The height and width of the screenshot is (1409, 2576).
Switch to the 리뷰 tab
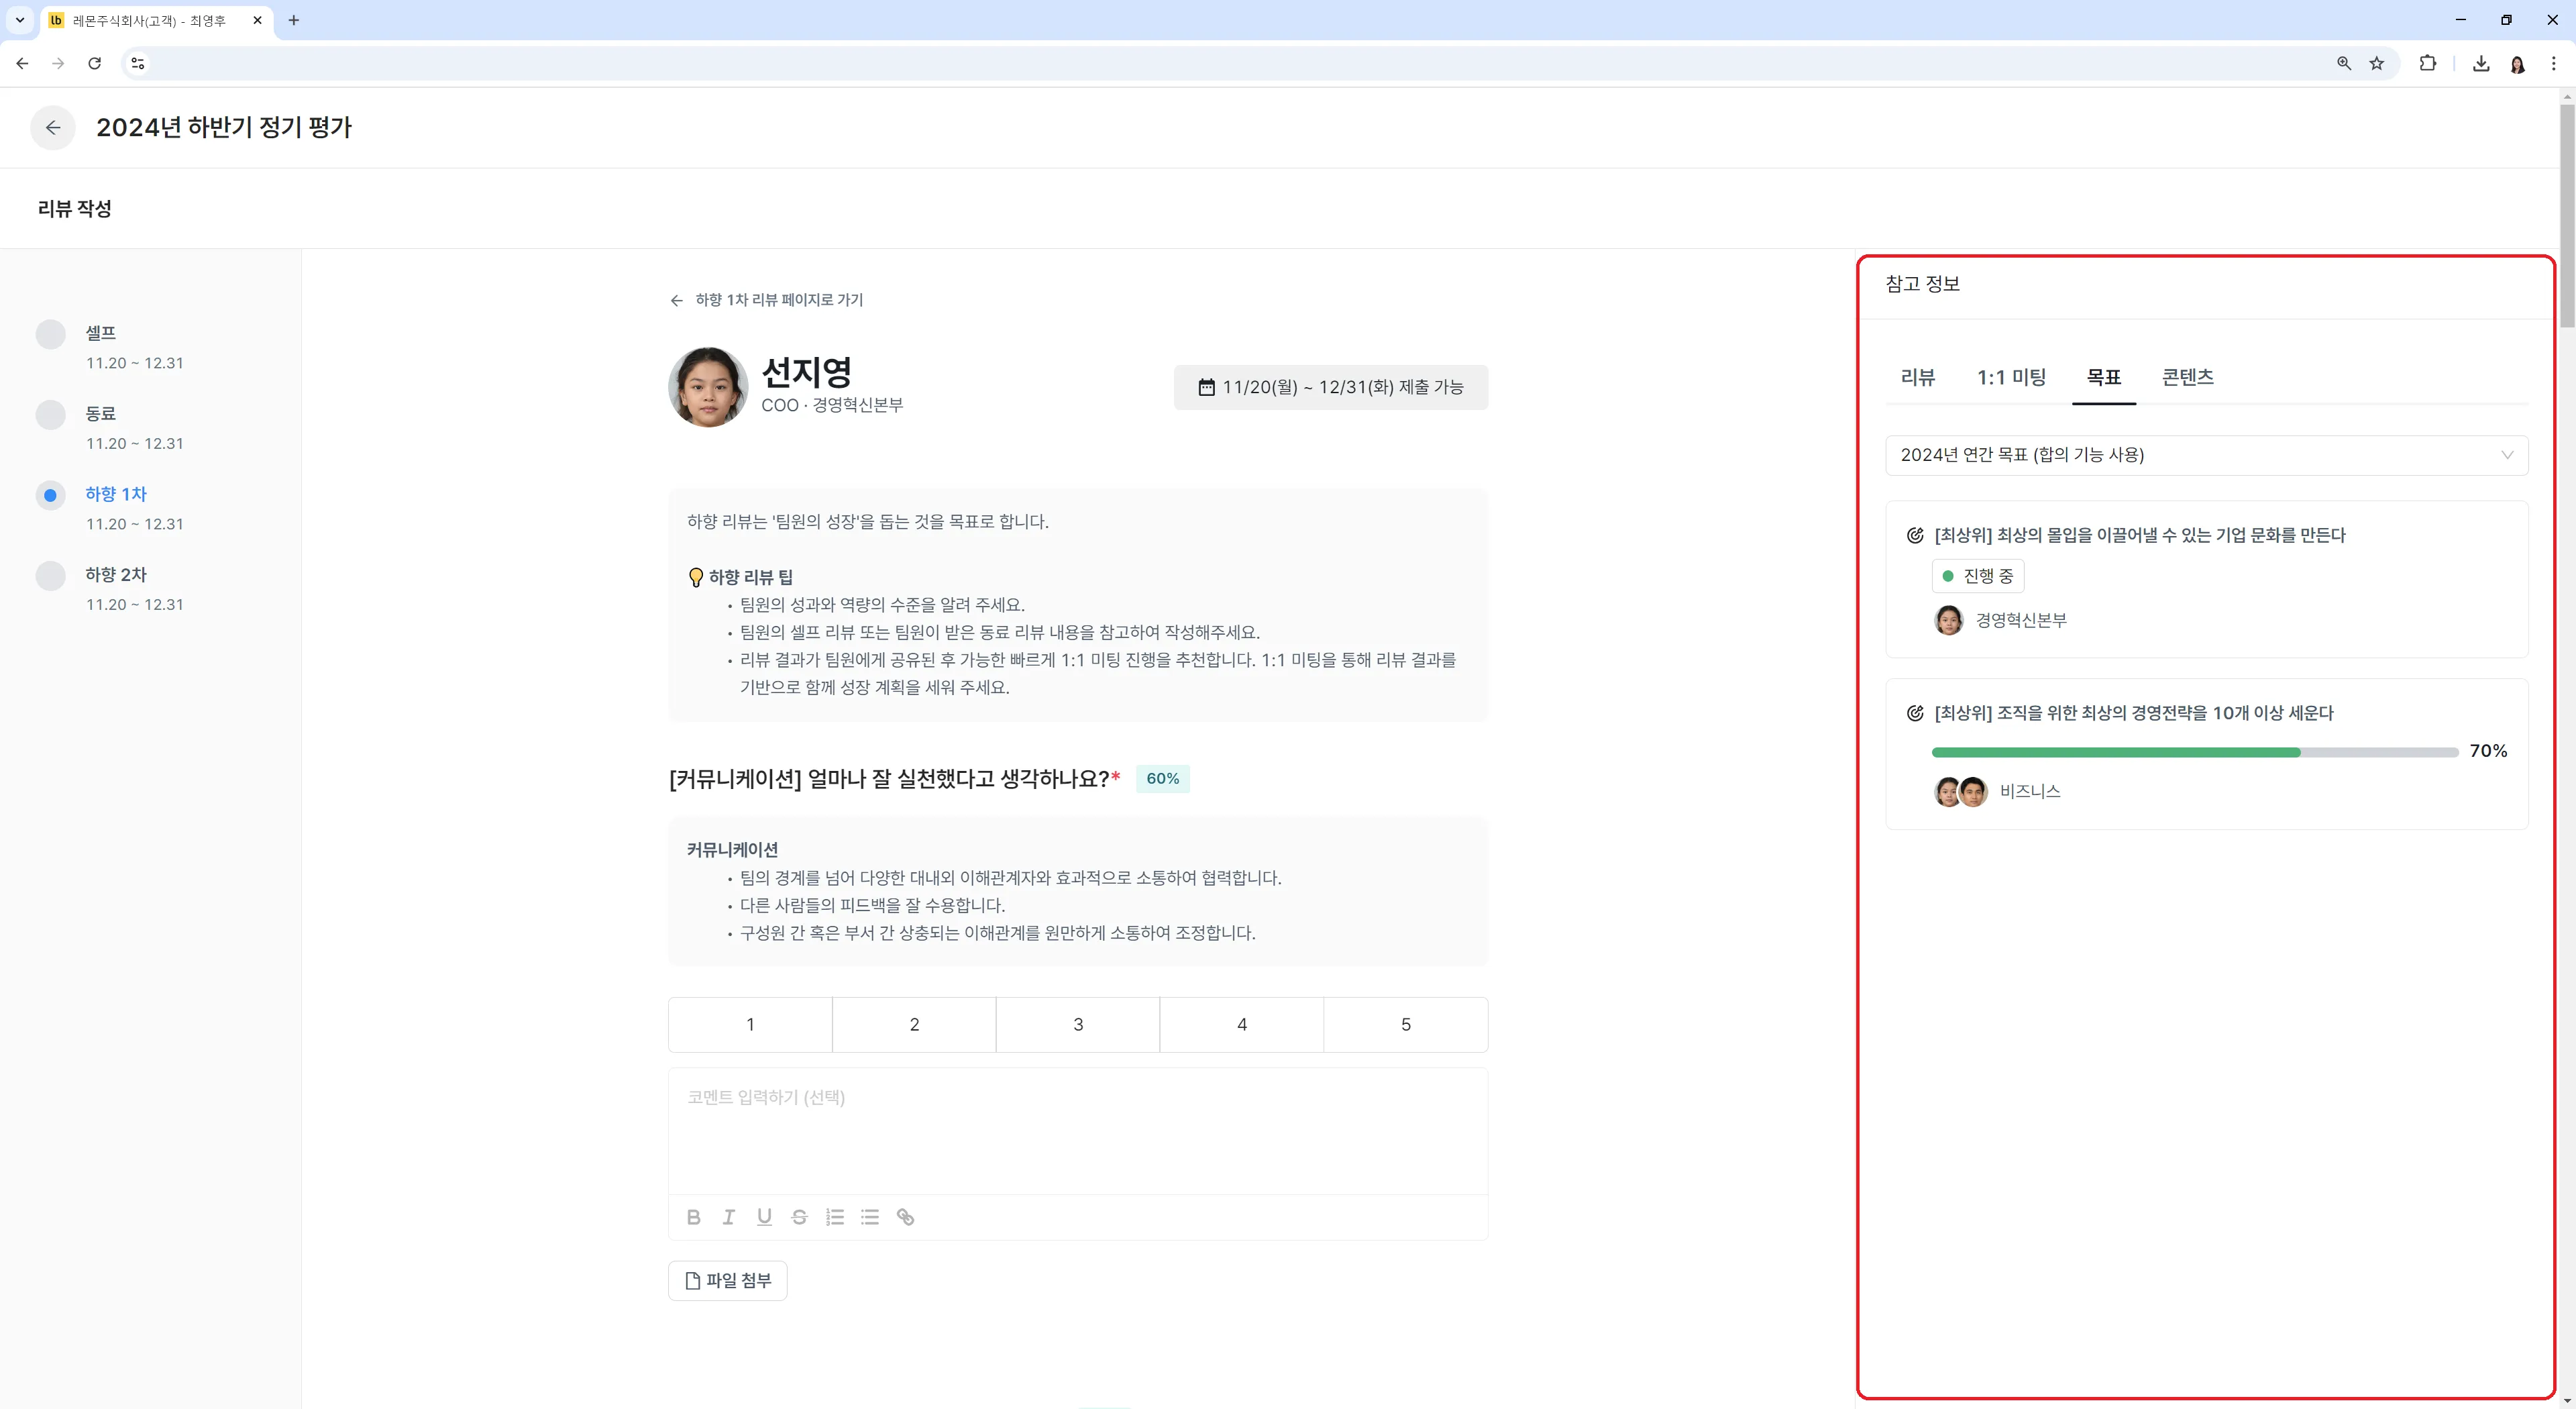pos(1917,377)
